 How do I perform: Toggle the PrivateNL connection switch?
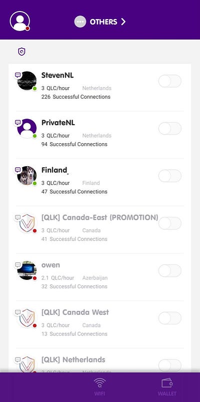170,129
